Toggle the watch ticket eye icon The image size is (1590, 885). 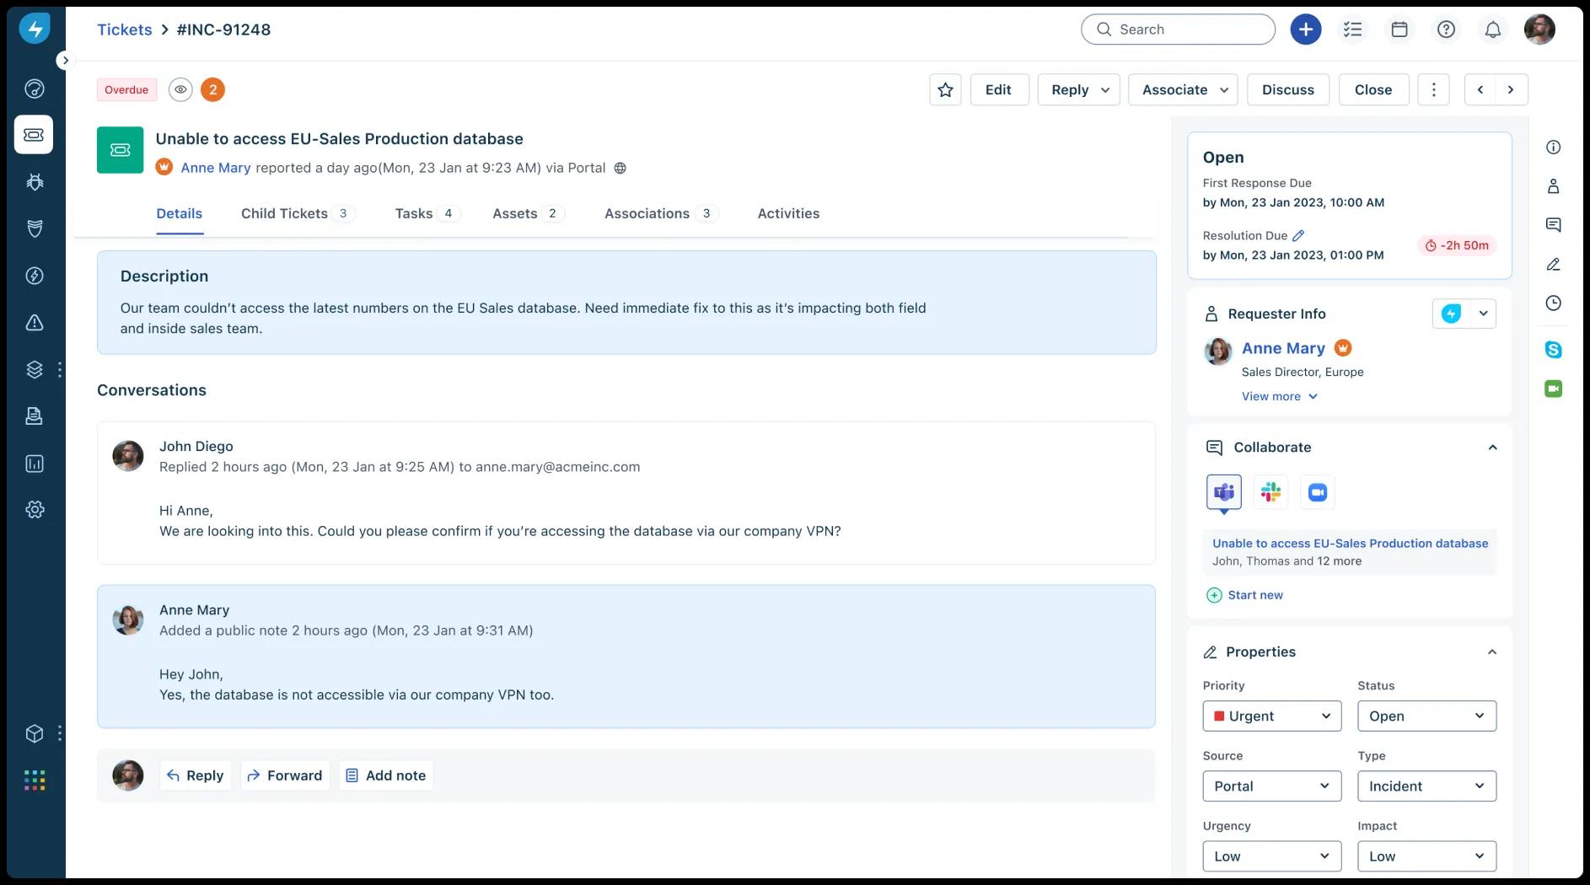(180, 90)
